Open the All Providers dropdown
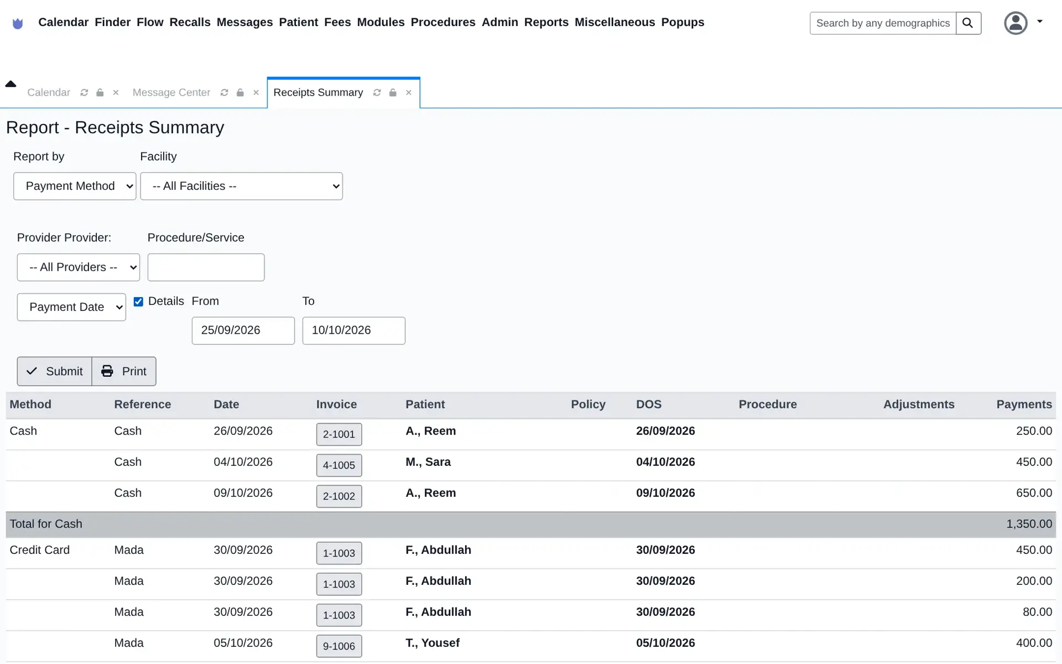This screenshot has height=664, width=1062. 79,267
